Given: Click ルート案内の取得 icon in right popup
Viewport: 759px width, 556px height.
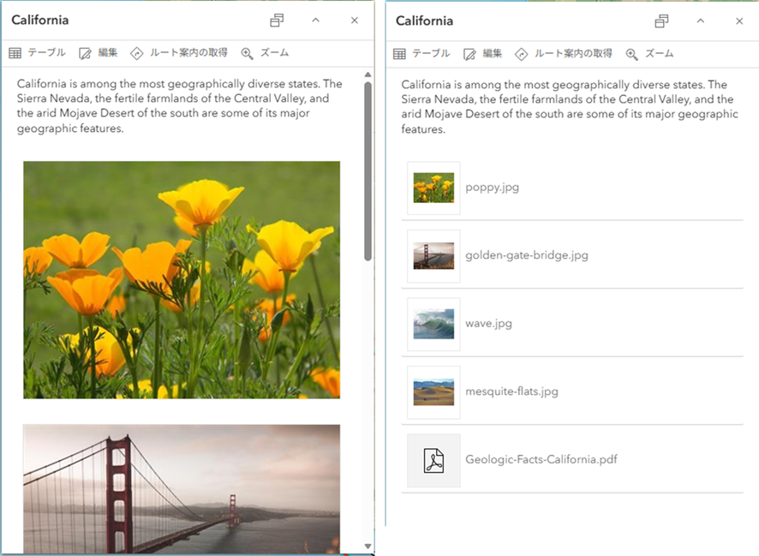Looking at the screenshot, I should [521, 54].
